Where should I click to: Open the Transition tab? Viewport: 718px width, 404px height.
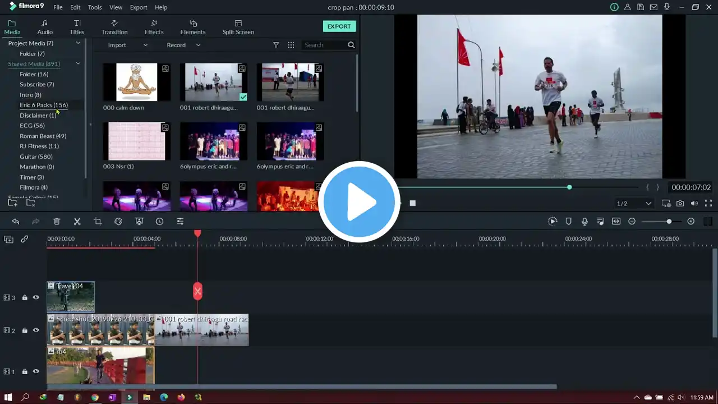[114, 27]
